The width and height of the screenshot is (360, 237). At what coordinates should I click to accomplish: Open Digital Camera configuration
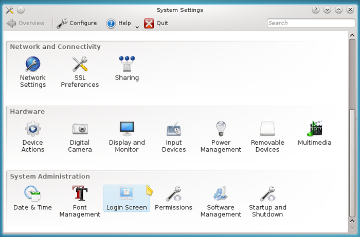point(80,136)
